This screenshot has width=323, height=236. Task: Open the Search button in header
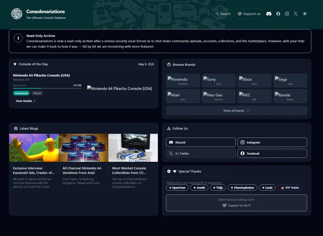pos(223,14)
